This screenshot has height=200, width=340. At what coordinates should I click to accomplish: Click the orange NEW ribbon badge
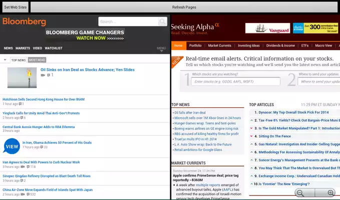click(x=177, y=61)
